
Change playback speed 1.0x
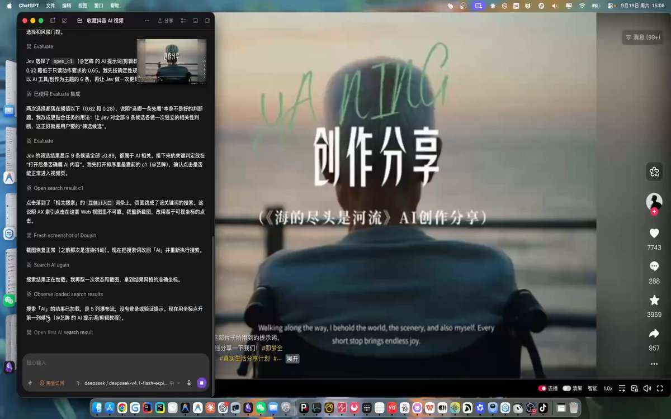(608, 388)
